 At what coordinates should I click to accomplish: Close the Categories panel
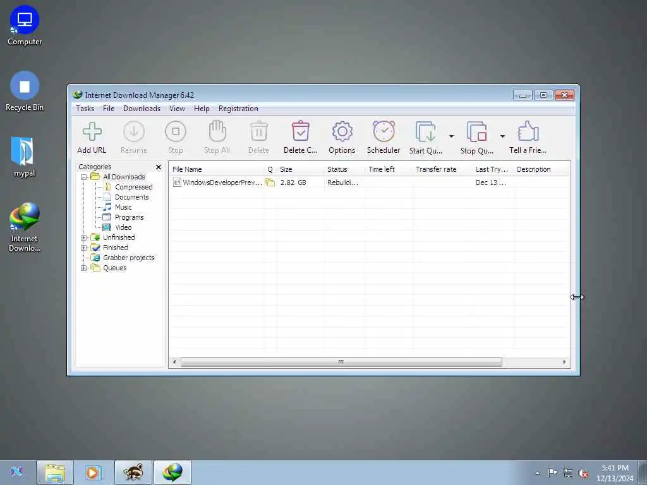[159, 167]
